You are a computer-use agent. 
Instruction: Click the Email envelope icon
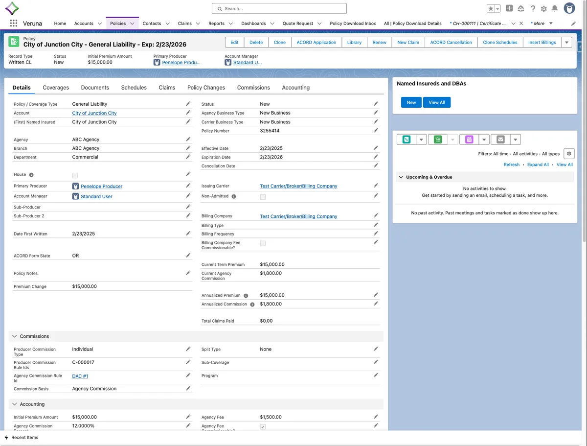500,140
